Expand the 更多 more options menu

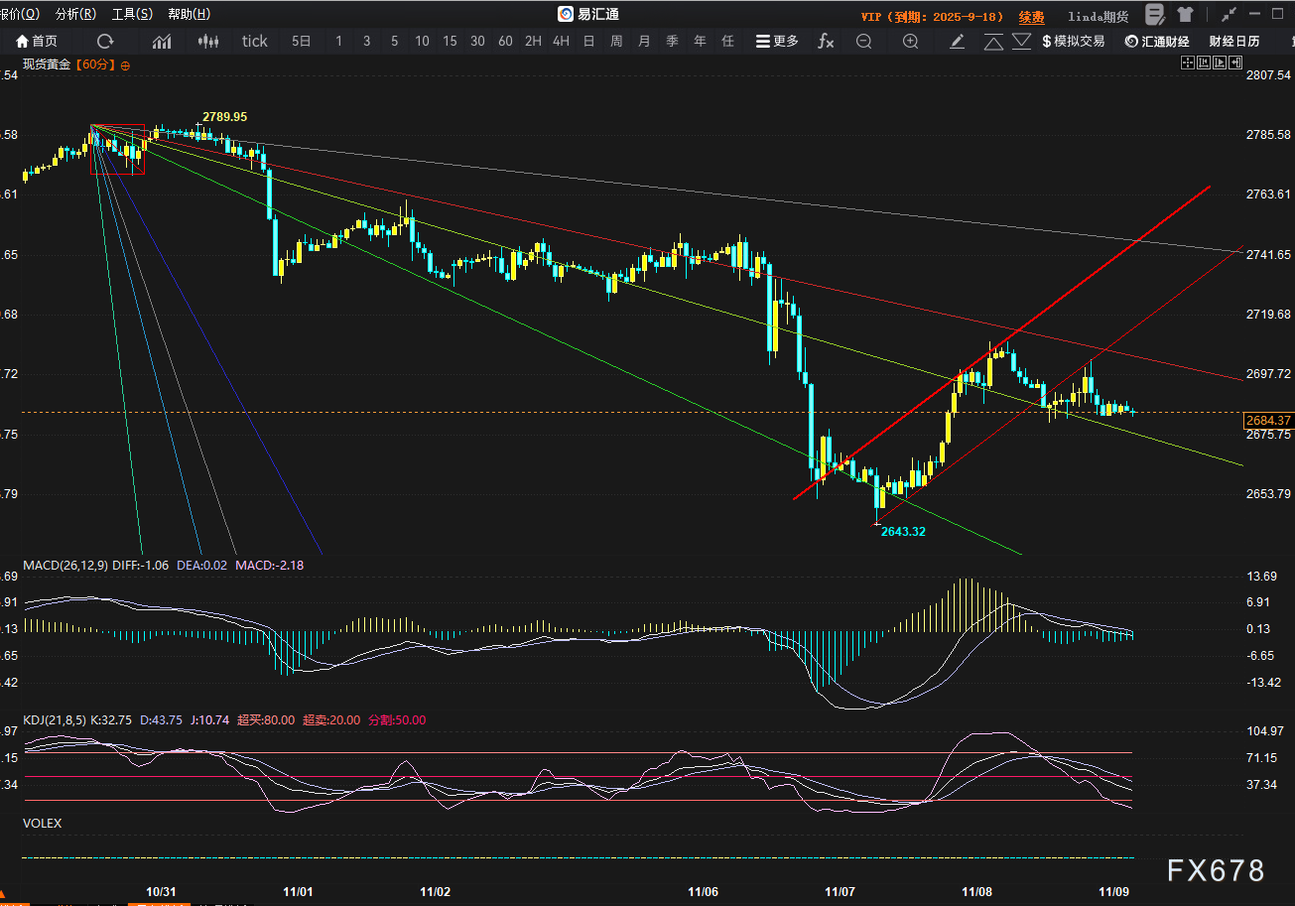point(777,41)
